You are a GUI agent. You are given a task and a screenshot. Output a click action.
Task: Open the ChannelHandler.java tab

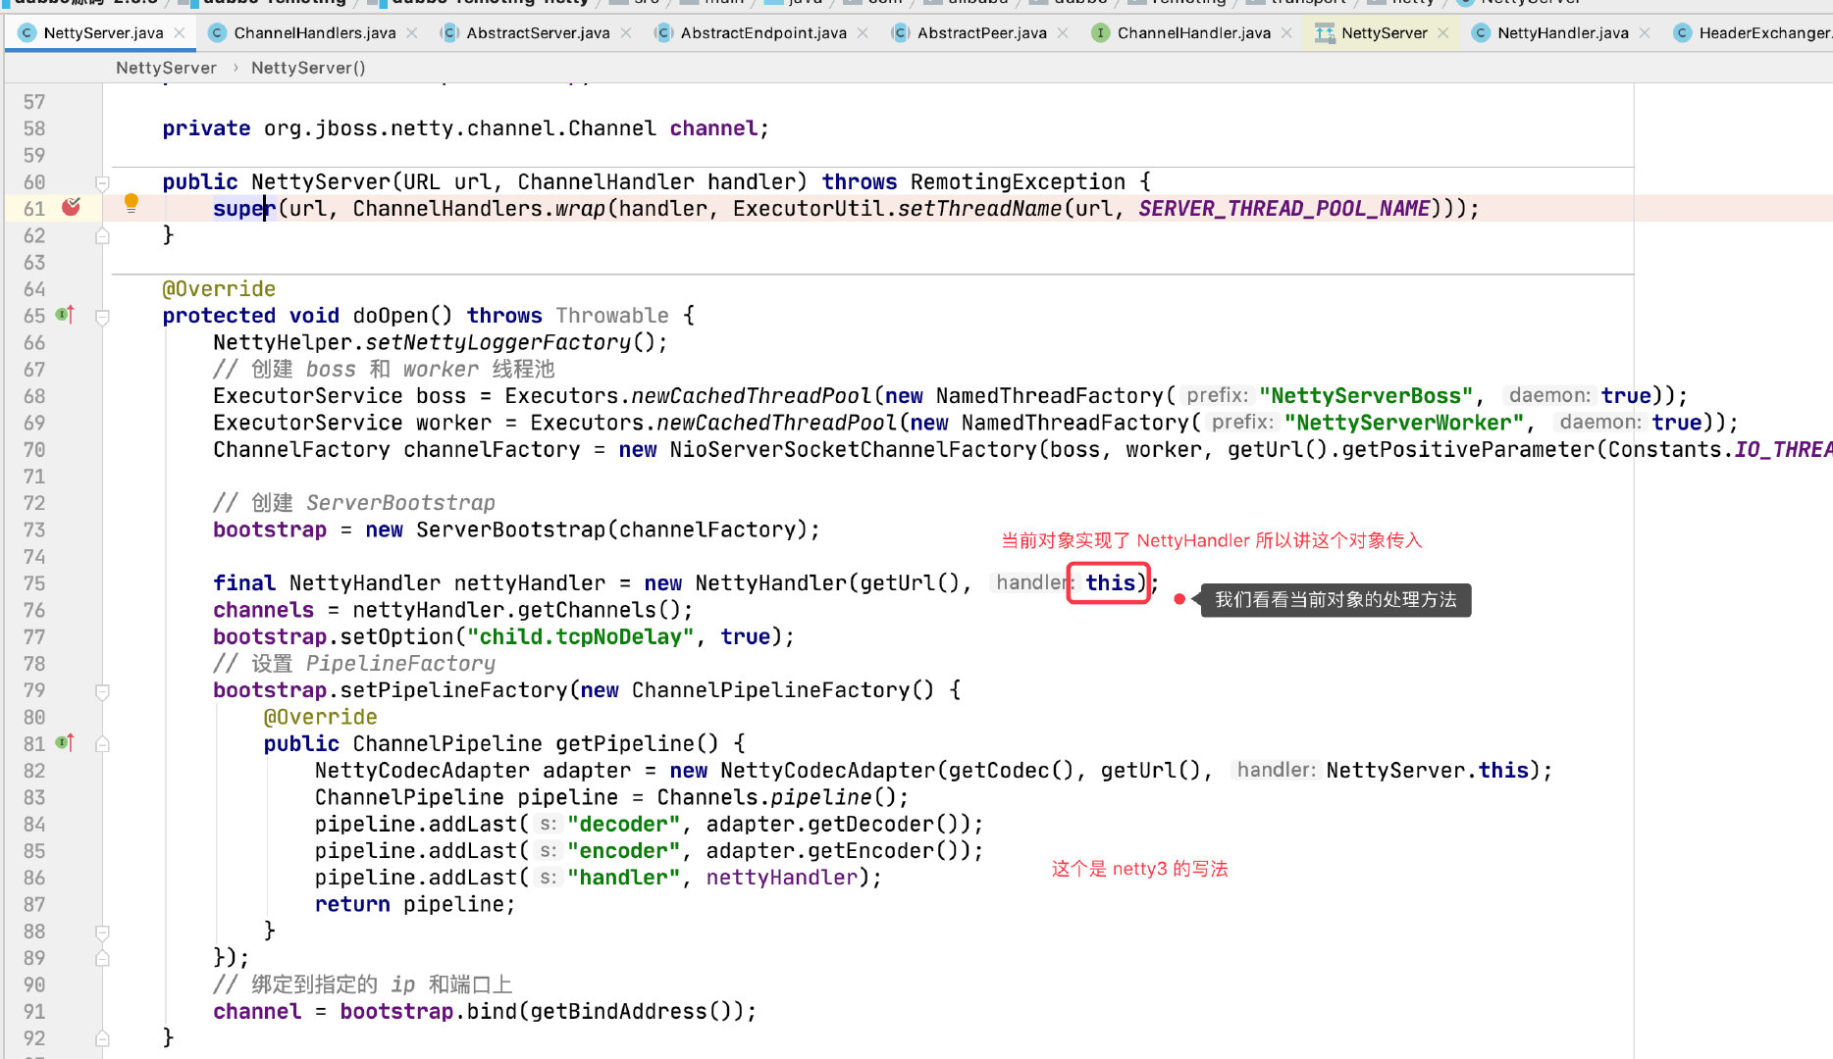[1193, 32]
